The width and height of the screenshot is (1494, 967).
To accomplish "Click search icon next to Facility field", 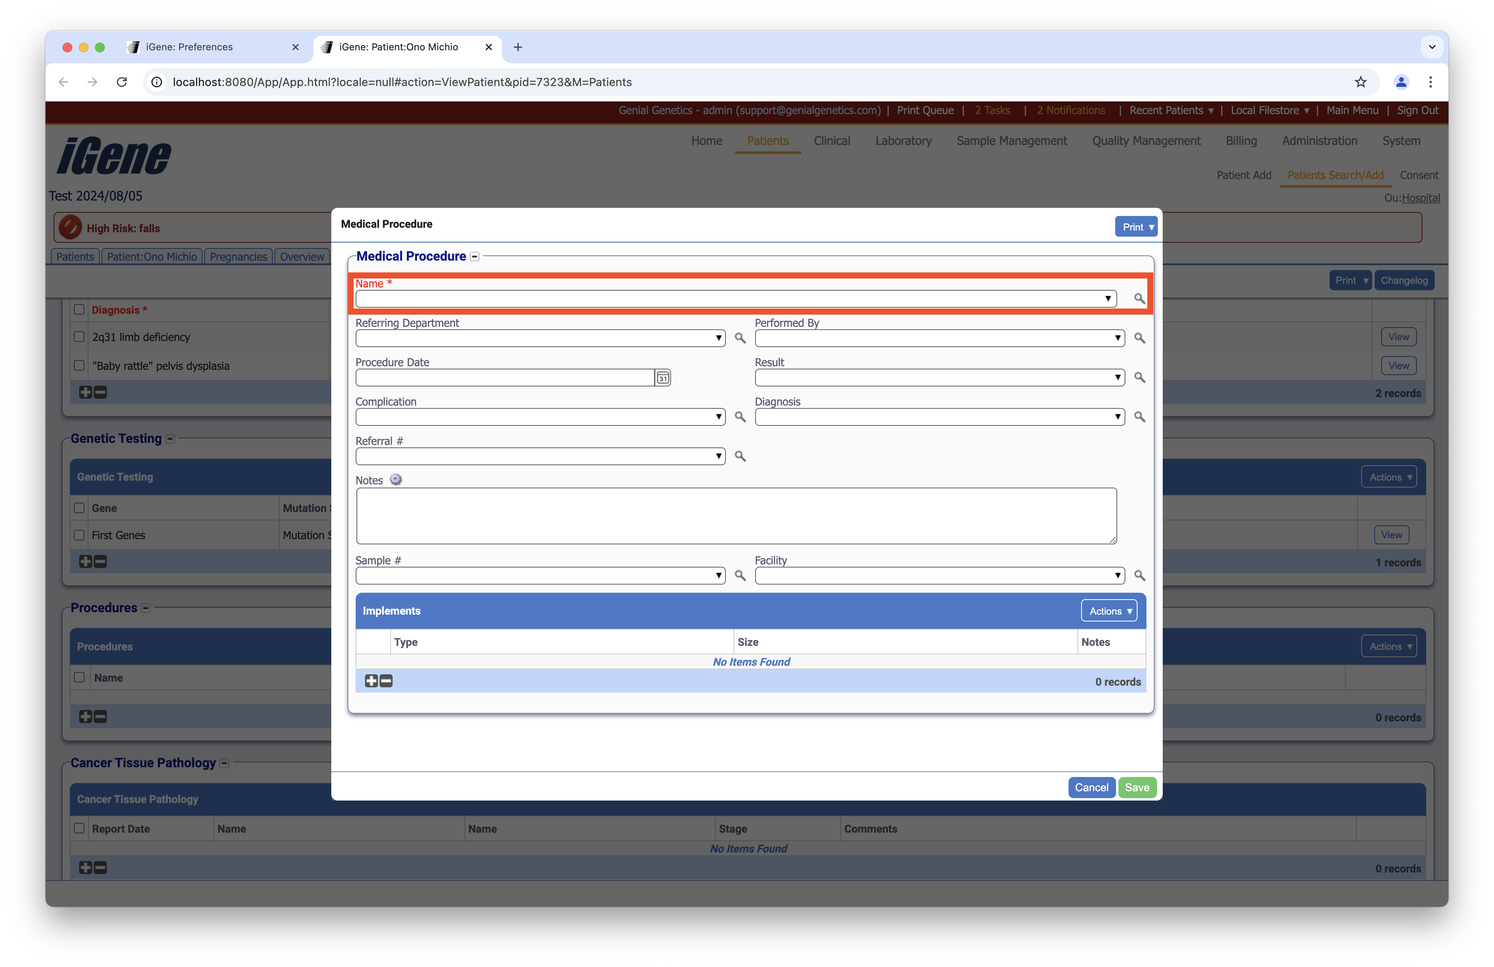I will [x=1139, y=575].
